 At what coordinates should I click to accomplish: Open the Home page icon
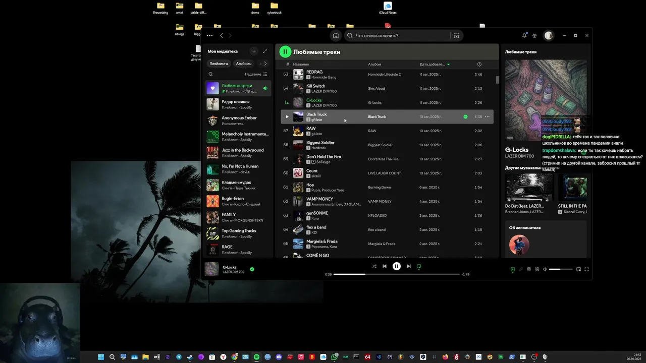[x=336, y=36]
